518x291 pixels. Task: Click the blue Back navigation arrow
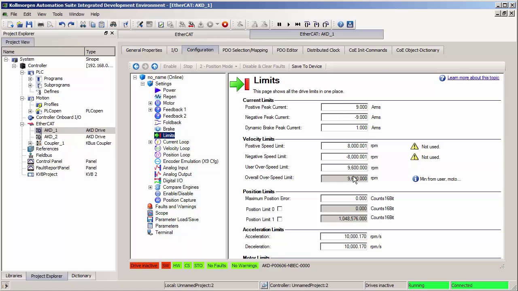(136, 66)
